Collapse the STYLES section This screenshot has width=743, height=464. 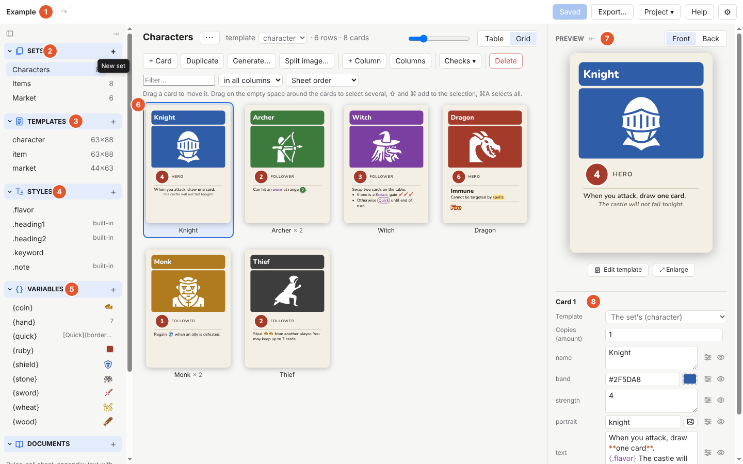pos(10,192)
